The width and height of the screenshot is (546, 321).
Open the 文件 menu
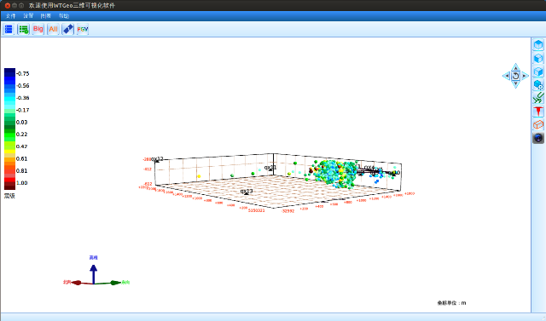click(x=11, y=16)
